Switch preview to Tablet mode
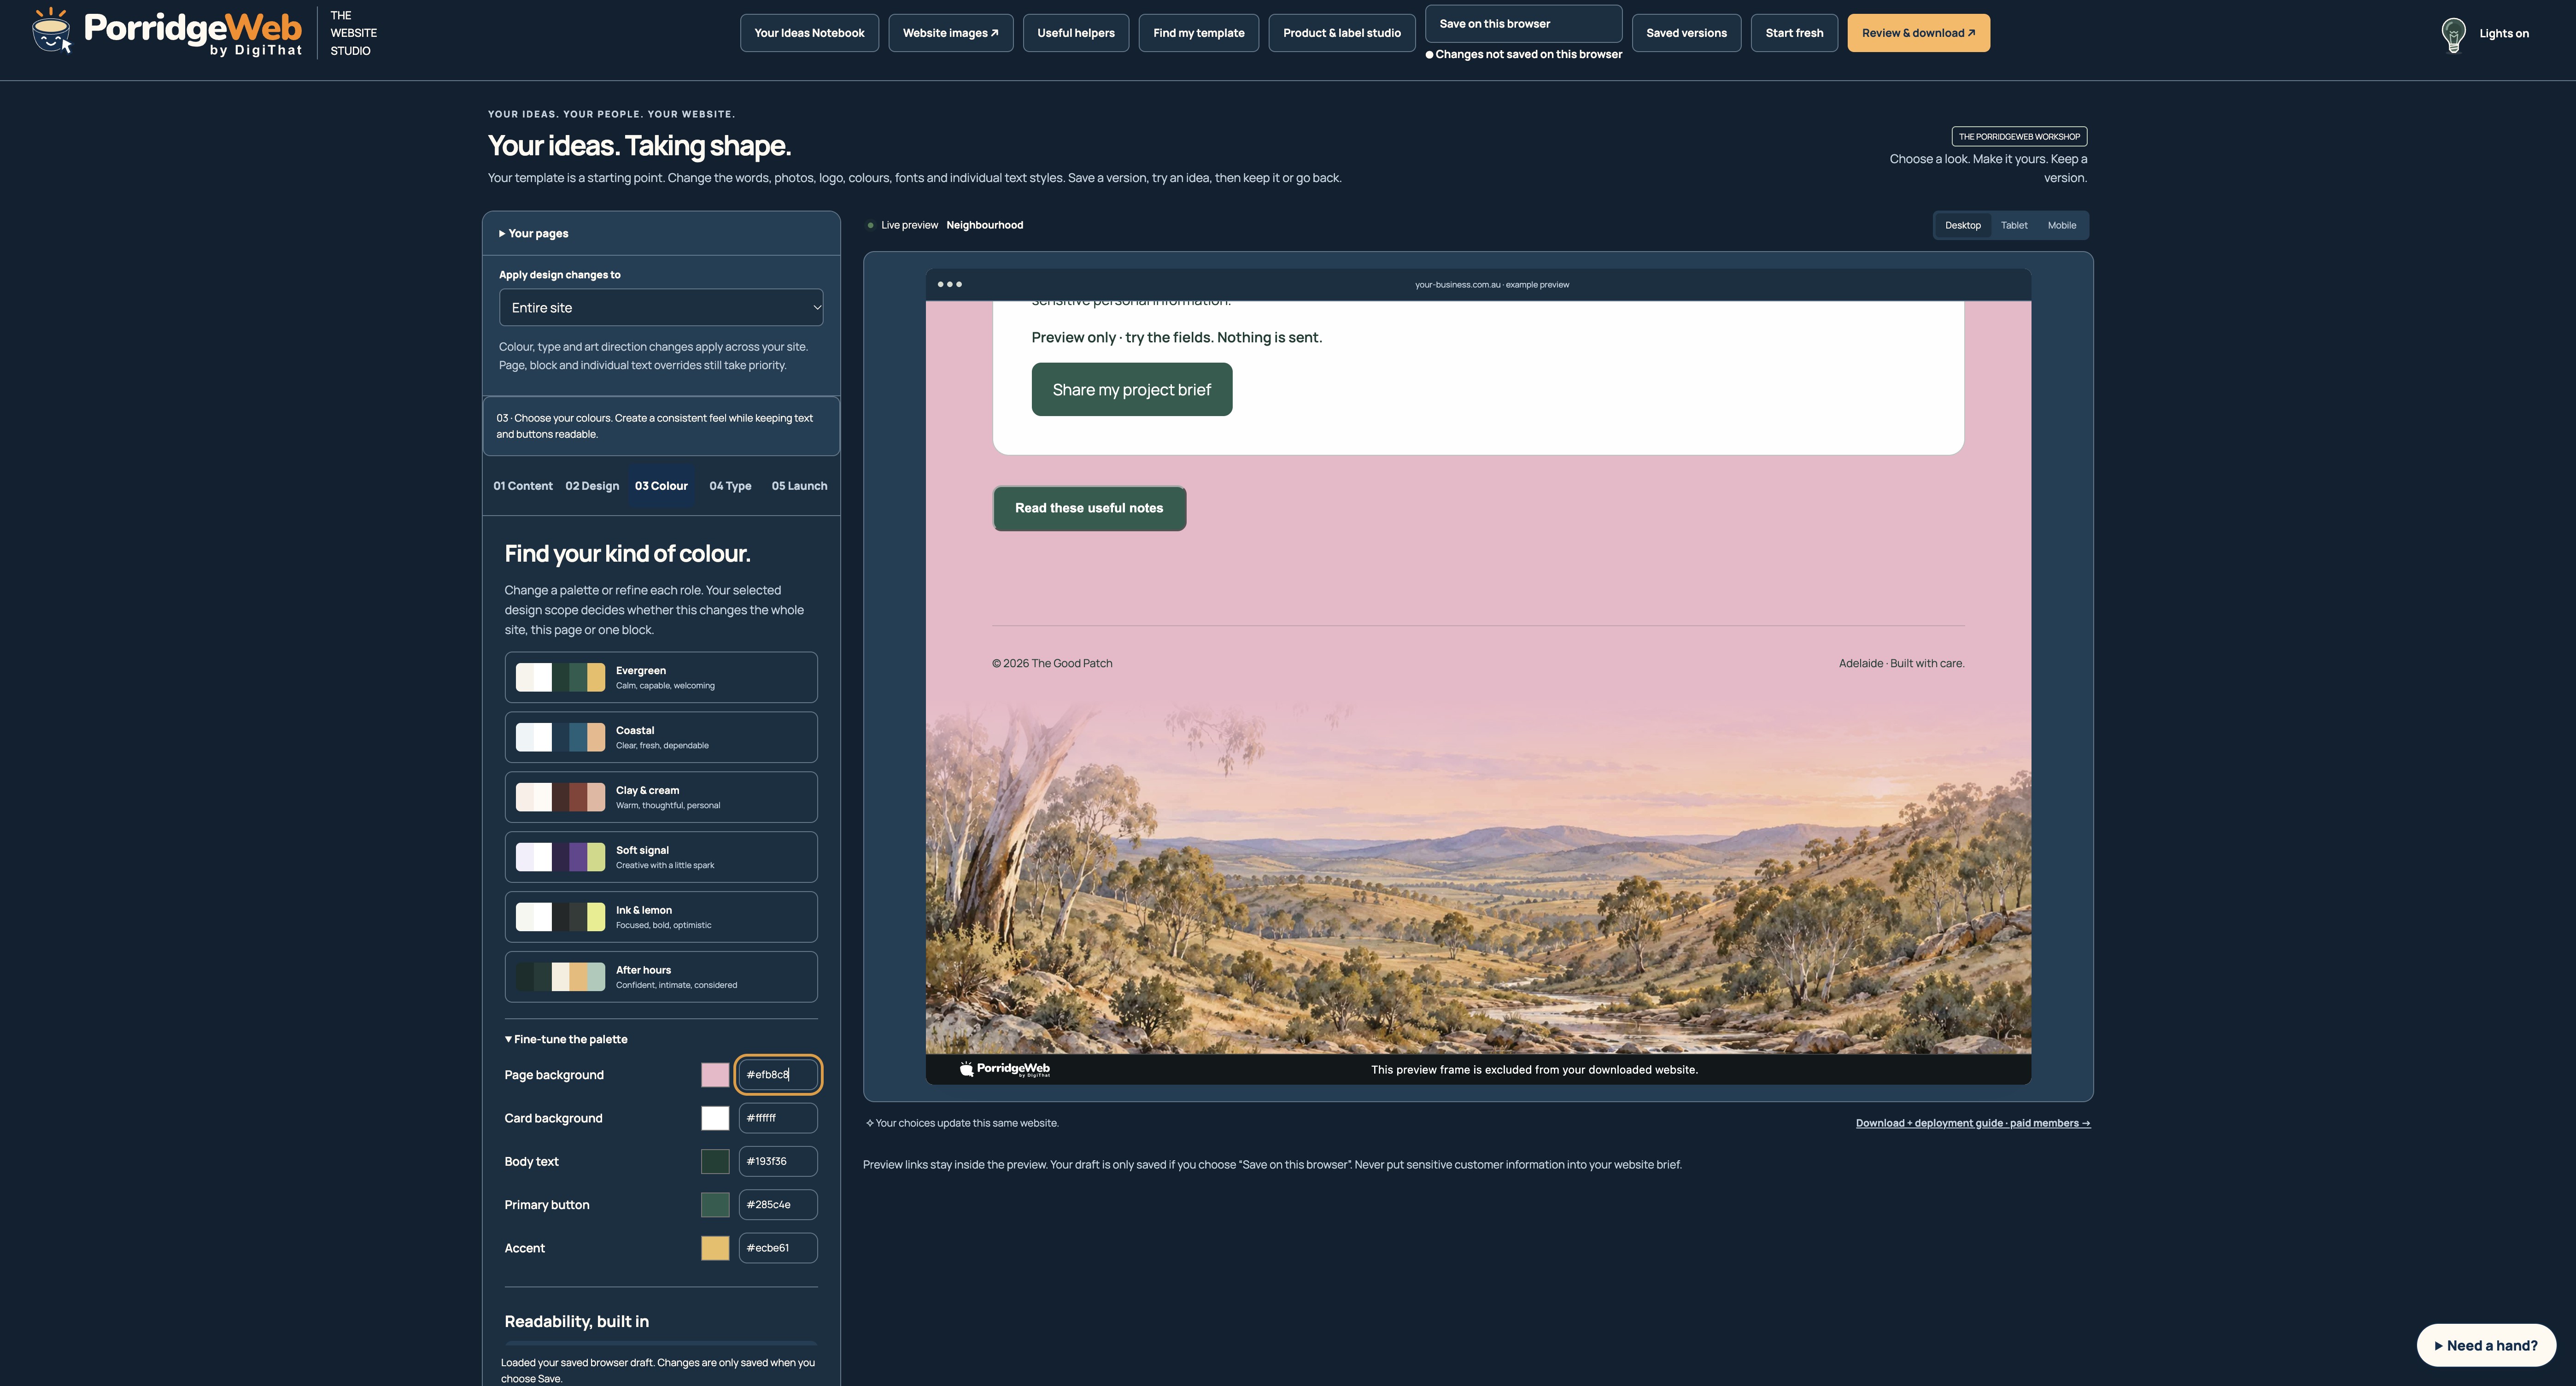The image size is (2576, 1386). [x=2014, y=225]
